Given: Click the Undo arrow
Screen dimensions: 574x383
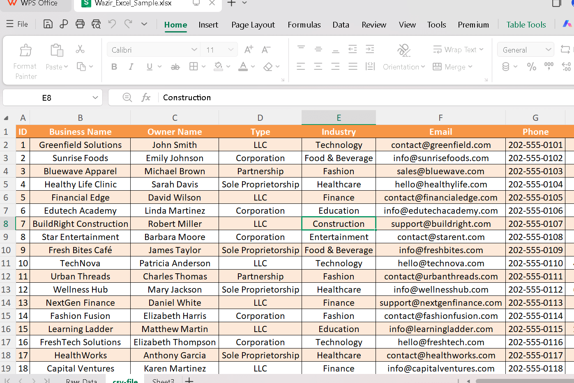Looking at the screenshot, I should tap(112, 24).
